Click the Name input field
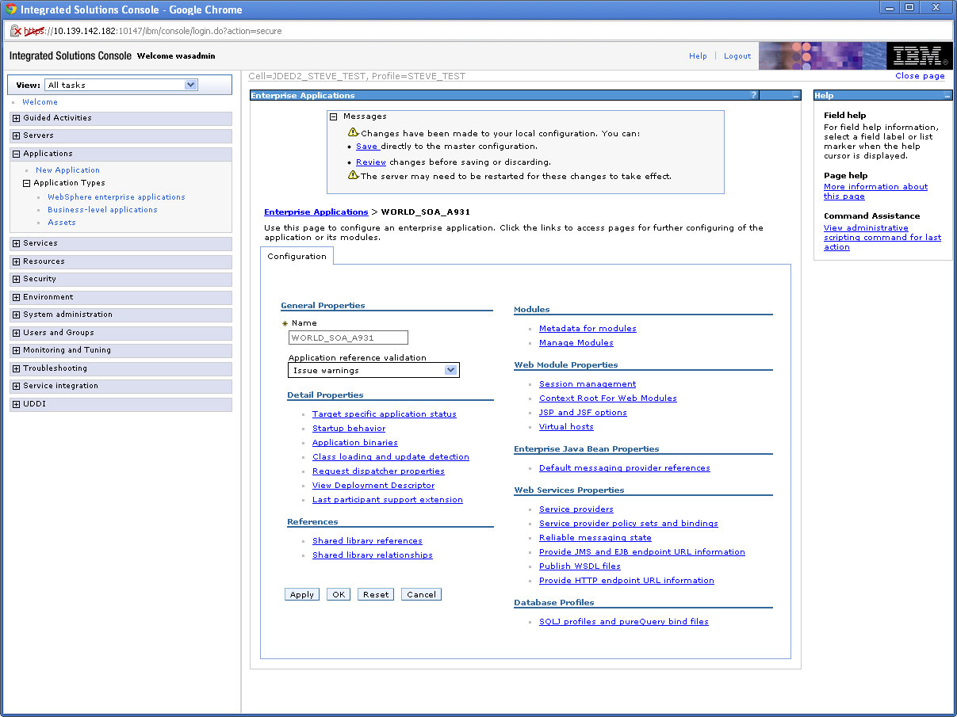This screenshot has height=717, width=957. [x=348, y=338]
